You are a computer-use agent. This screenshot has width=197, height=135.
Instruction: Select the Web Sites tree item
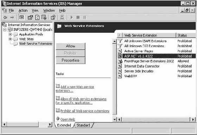[x=26, y=39]
